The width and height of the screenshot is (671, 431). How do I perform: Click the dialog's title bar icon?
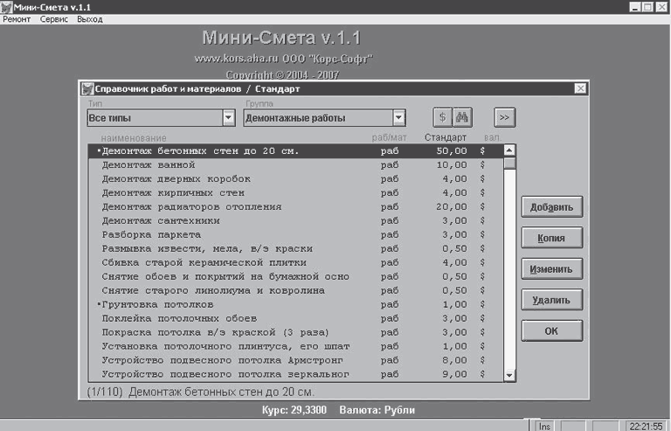click(x=87, y=89)
